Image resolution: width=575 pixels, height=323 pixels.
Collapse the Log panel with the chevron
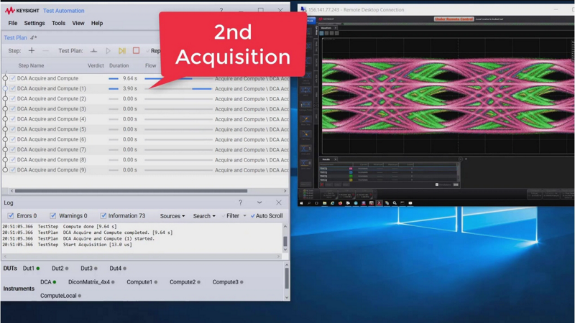259,202
